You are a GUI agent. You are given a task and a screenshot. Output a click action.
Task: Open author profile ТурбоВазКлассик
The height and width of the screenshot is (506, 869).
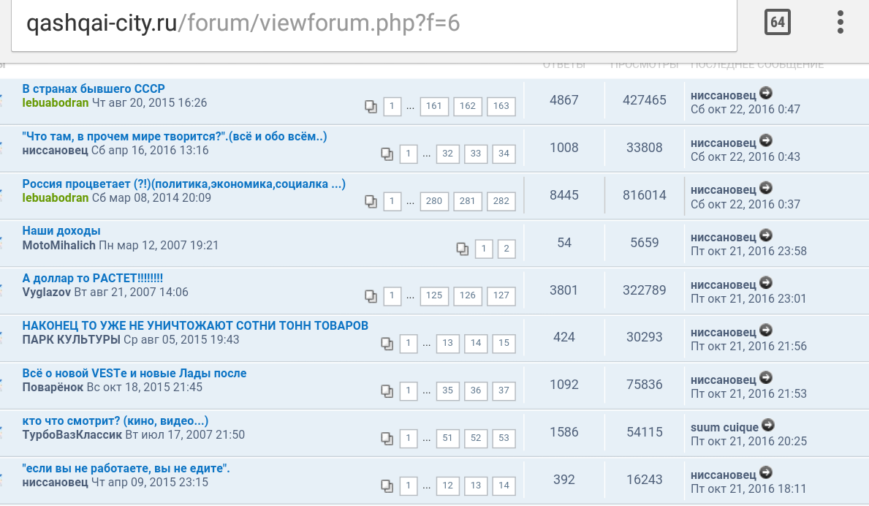(72, 435)
